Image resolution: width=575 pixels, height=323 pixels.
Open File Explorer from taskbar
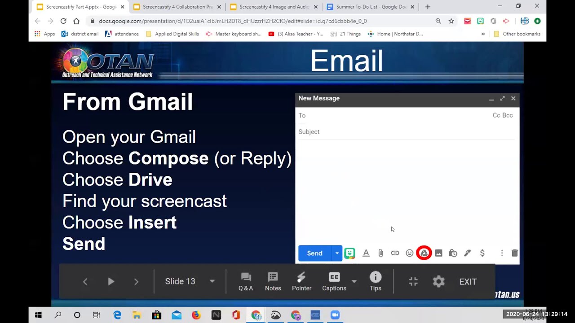point(137,315)
